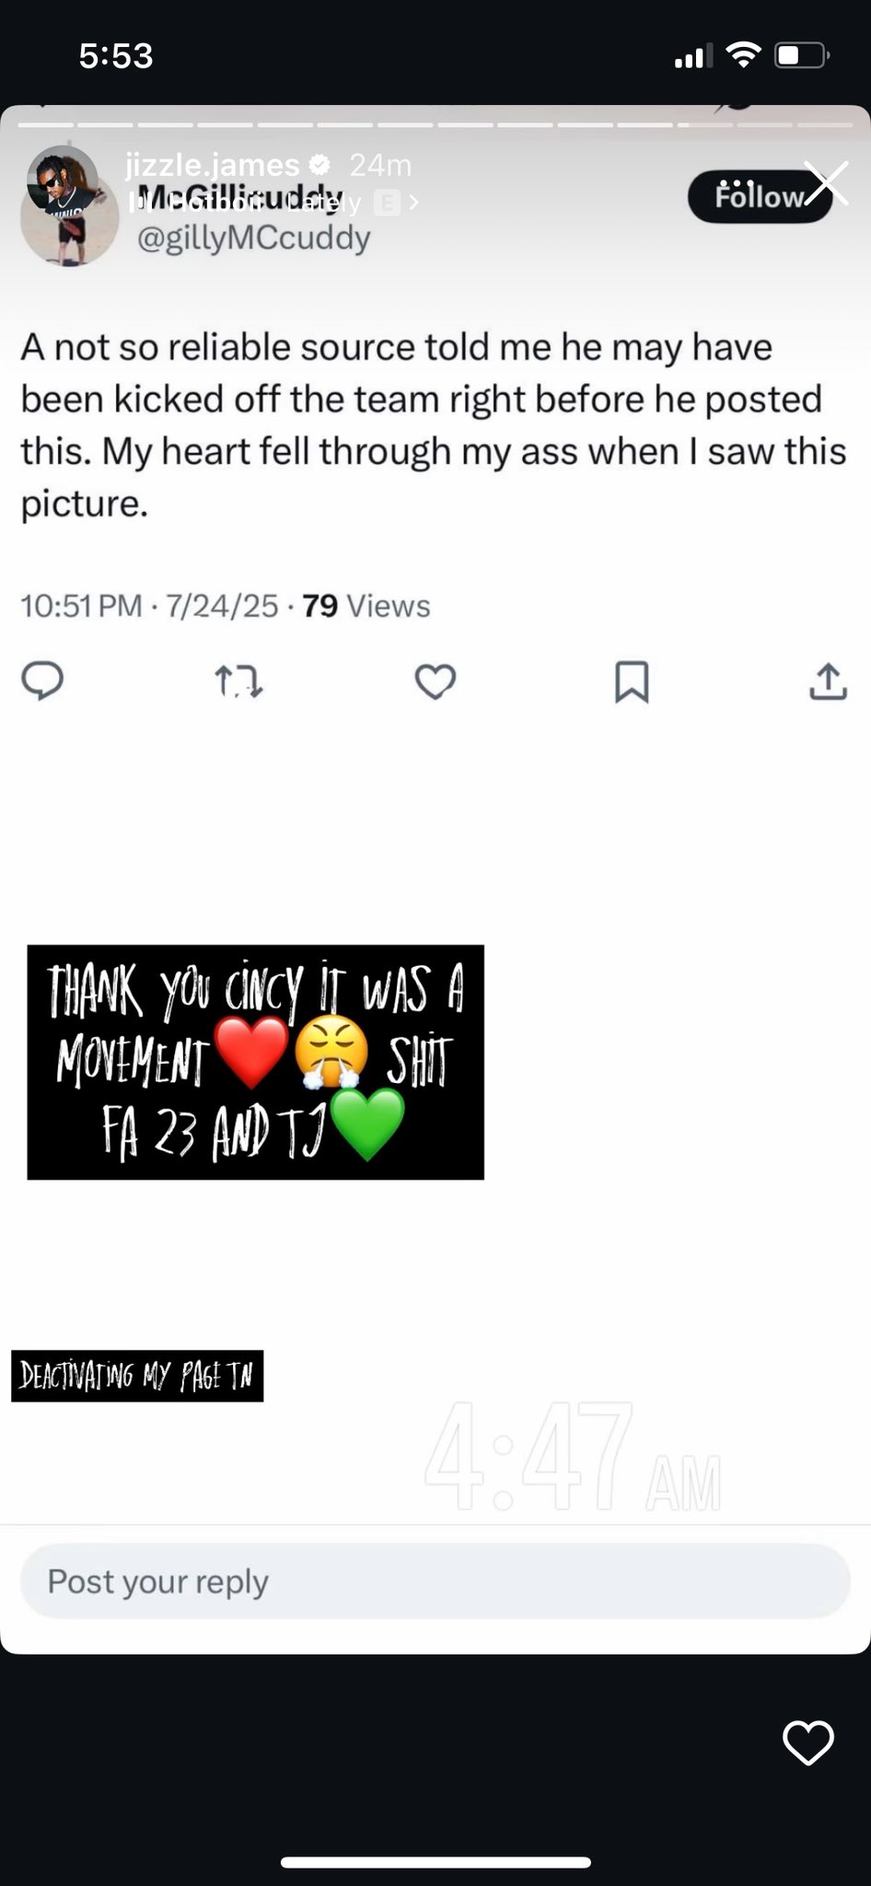The image size is (871, 1886).
Task: Tap the Thank you Cincy text sticker
Action: 255,1062
